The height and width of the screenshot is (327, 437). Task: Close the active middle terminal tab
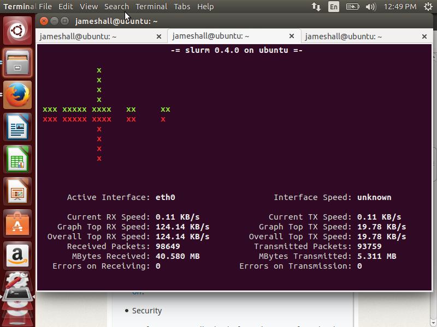[292, 36]
